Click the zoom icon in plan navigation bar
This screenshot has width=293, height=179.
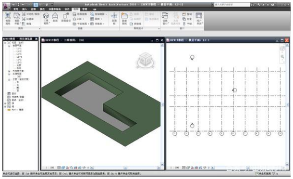282,57
